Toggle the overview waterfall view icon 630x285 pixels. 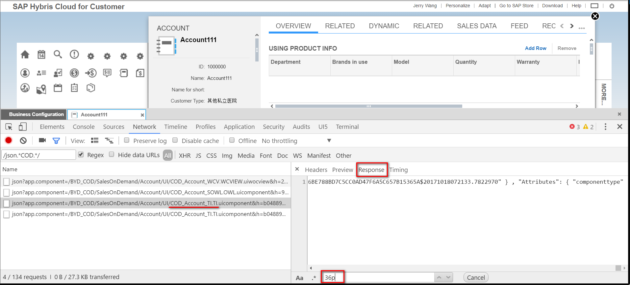(x=109, y=141)
